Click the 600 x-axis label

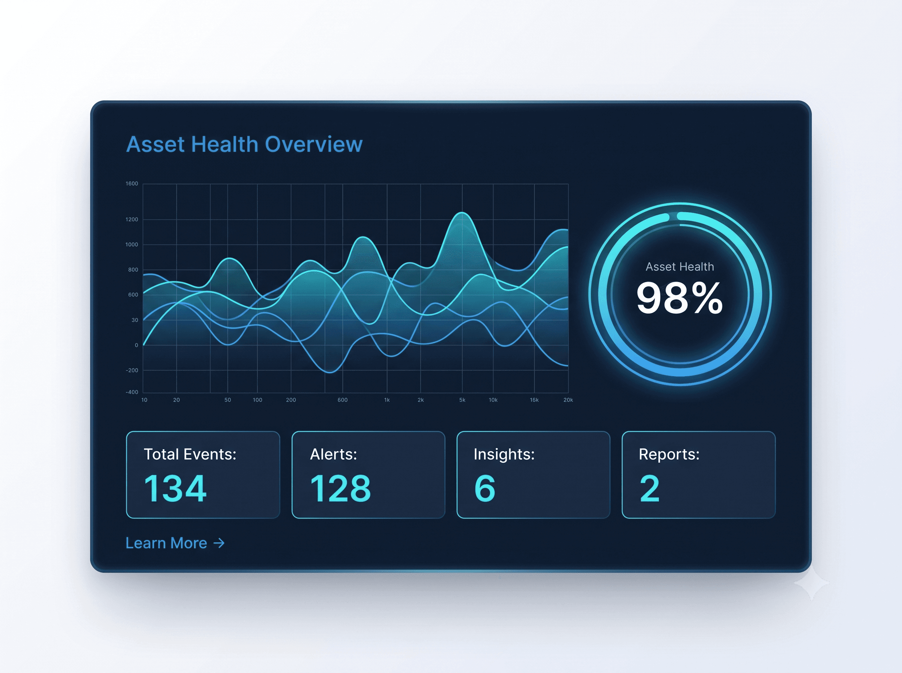pos(342,400)
